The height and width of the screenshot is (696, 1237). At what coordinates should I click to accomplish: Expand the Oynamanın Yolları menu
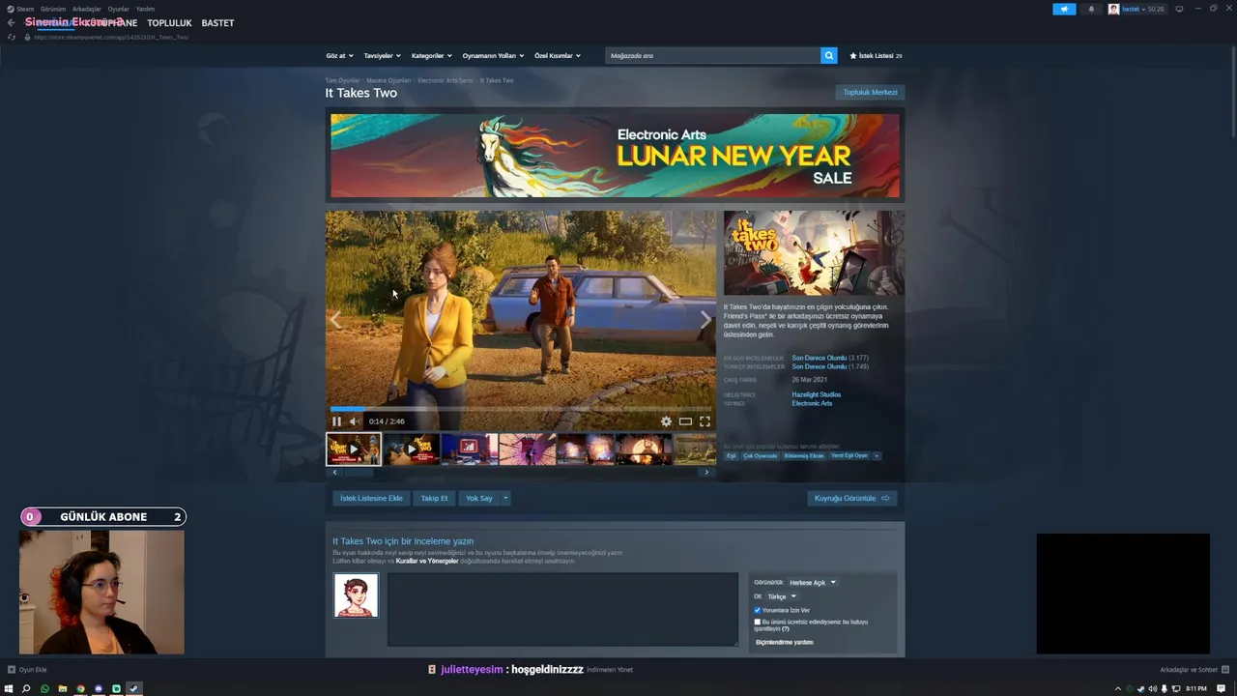click(x=492, y=55)
